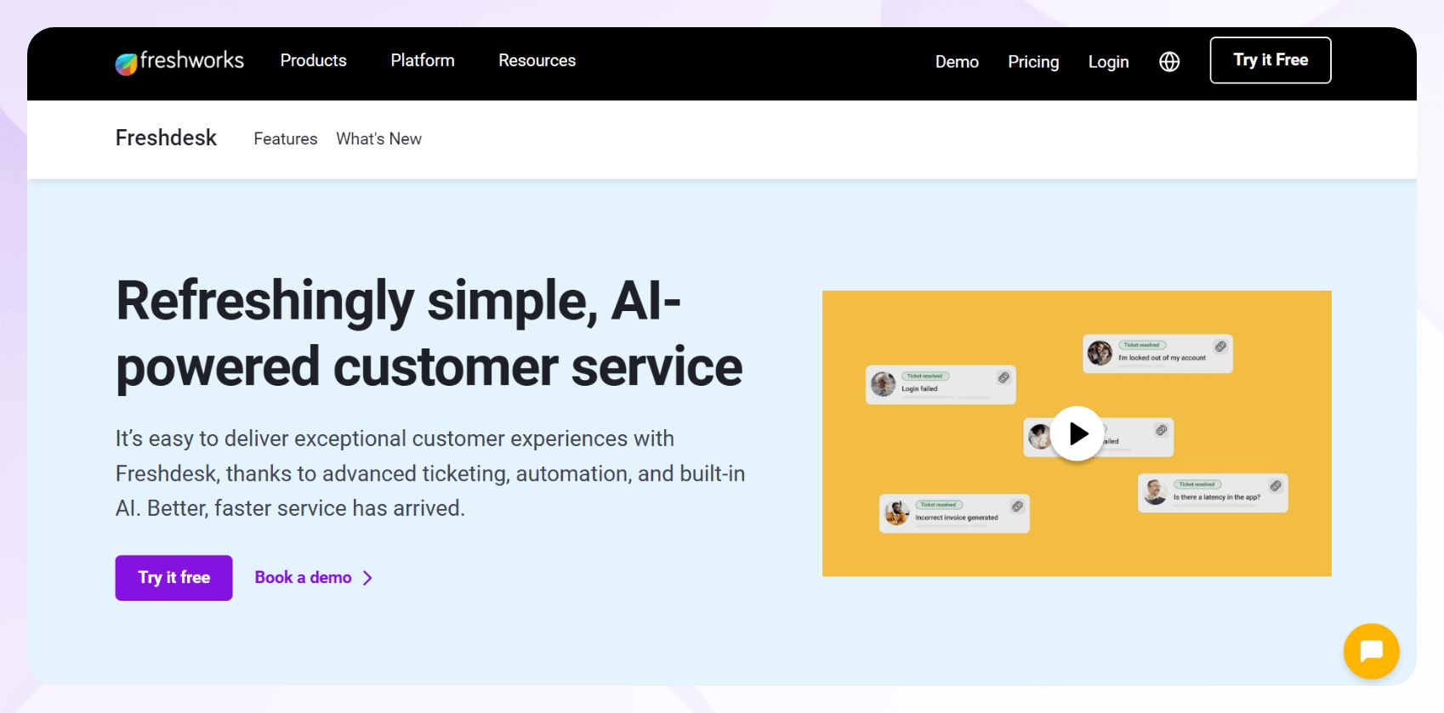
Task: Open the Platform menu
Action: (423, 60)
